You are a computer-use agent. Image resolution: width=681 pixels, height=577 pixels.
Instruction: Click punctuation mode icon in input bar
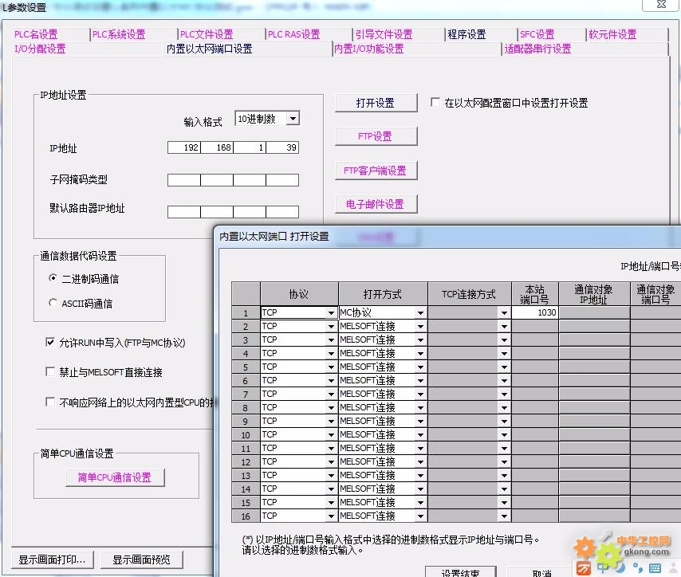[638, 567]
